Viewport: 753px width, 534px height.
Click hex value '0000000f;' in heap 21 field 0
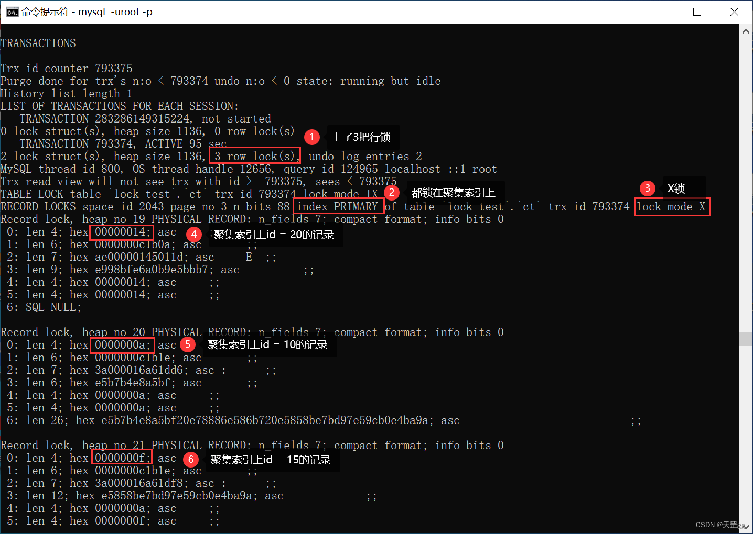tap(123, 458)
